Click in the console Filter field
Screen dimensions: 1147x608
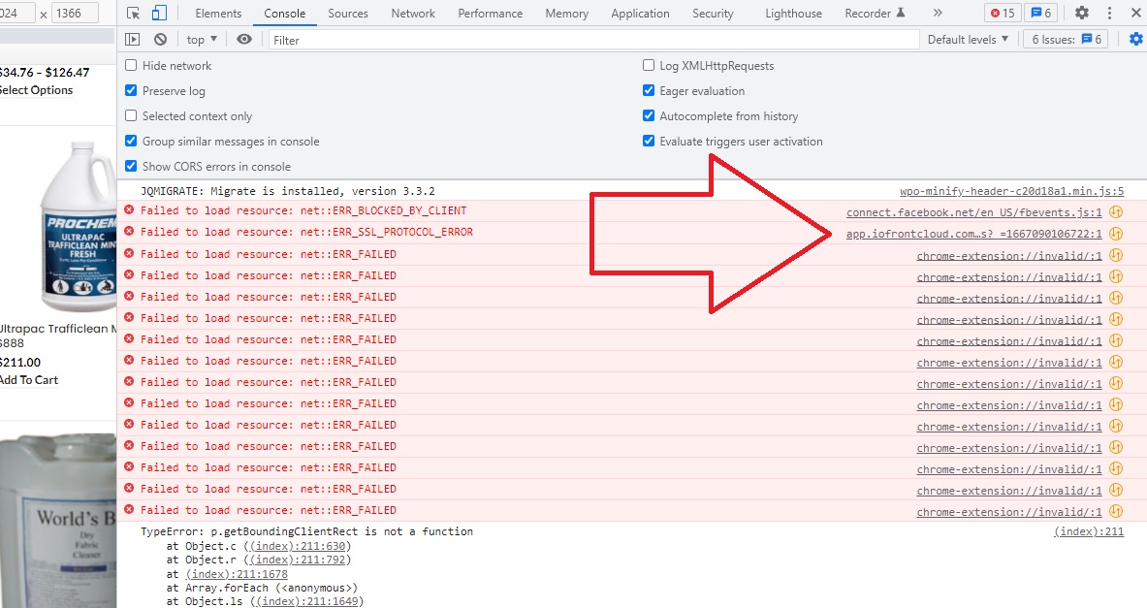click(593, 40)
